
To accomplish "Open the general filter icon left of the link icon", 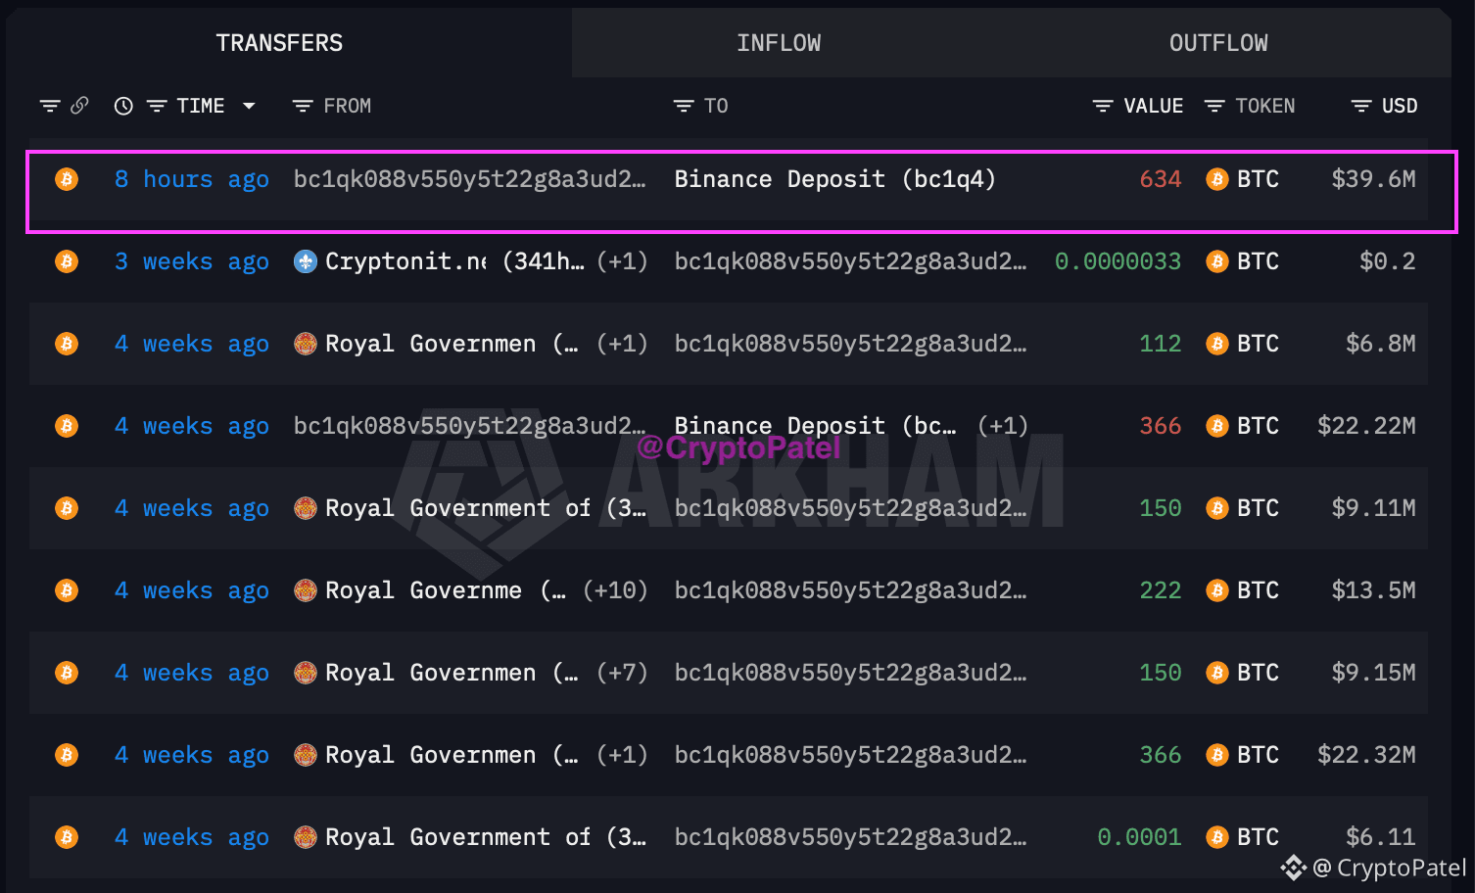I will (50, 106).
